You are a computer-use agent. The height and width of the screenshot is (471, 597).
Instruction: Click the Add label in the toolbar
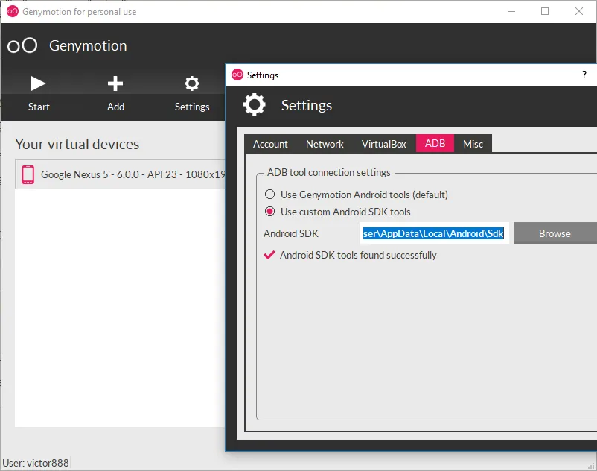(115, 107)
